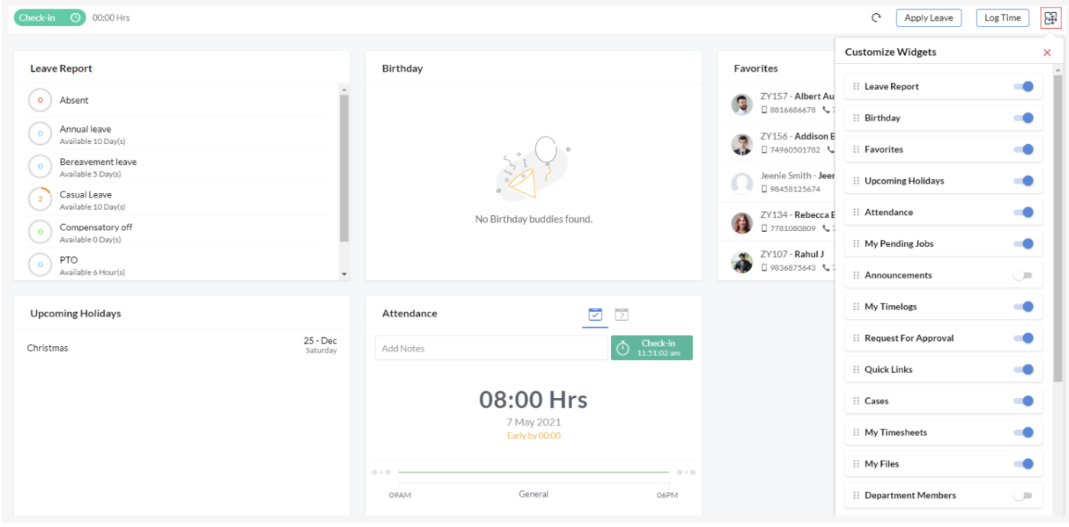Switch to the calendar view tab in Attendance
This screenshot has width=1069, height=527.
pyautogui.click(x=622, y=313)
